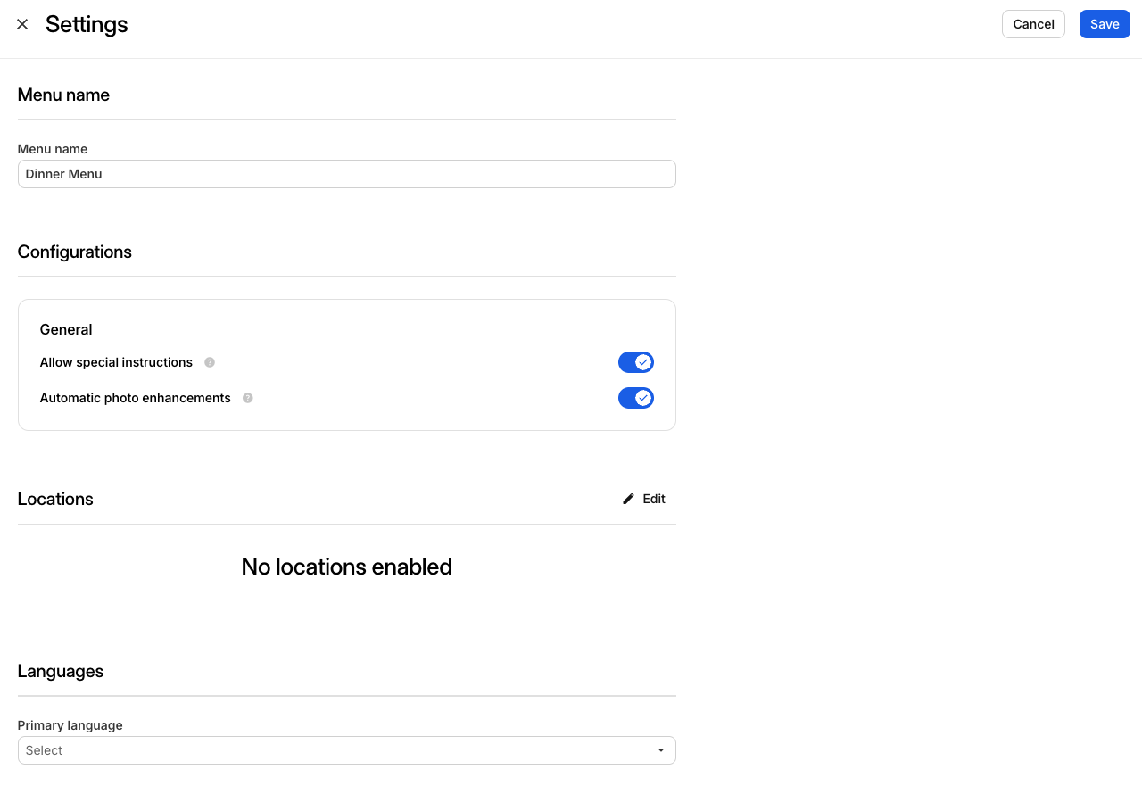Image resolution: width=1142 pixels, height=786 pixels.
Task: Open help tooltip for Automatic photo enhancements
Action: coord(248,398)
